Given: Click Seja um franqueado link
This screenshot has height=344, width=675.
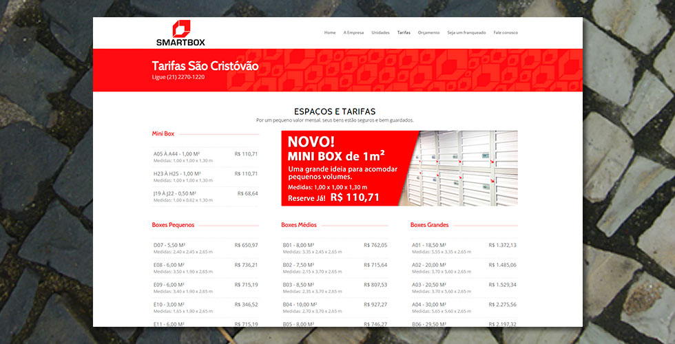Looking at the screenshot, I should tap(466, 32).
